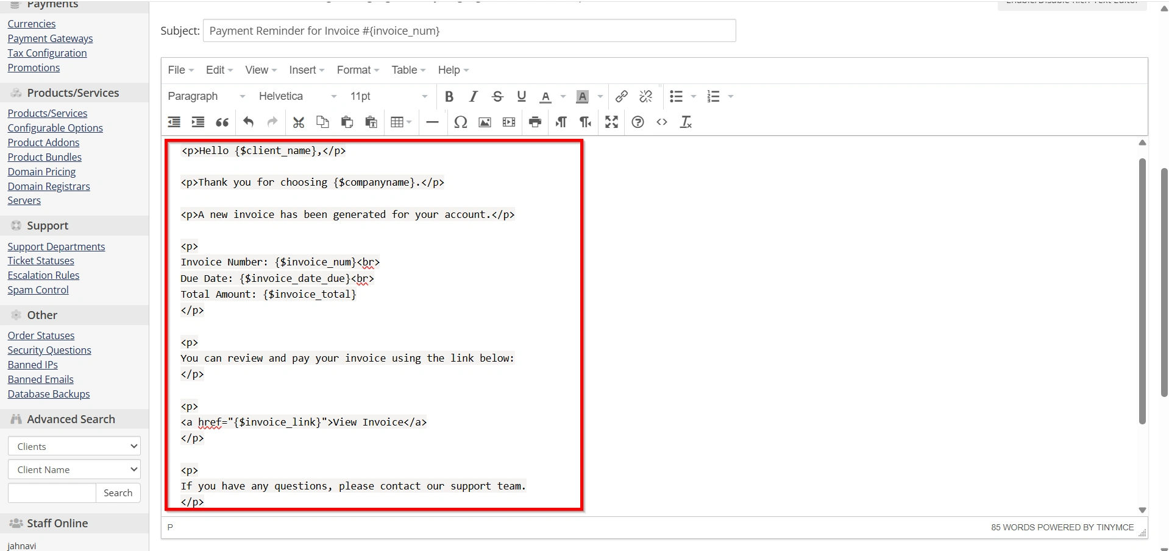Viewport: 1169px width, 551px height.
Task: Cut selection with the scissors icon
Action: 299,122
